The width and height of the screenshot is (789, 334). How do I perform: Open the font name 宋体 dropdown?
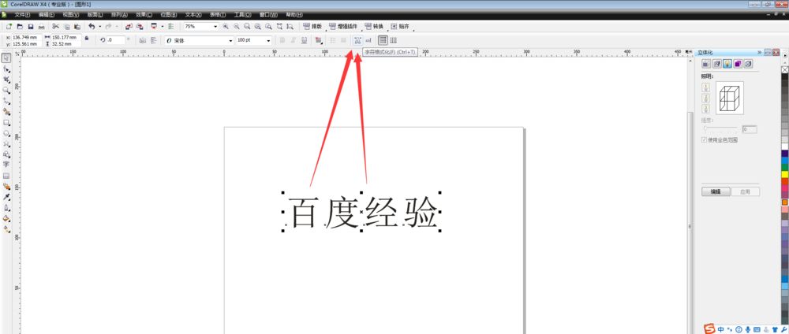pyautogui.click(x=231, y=40)
